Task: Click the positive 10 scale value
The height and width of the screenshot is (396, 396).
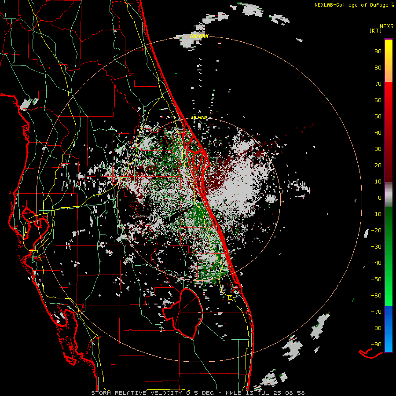Action: click(x=378, y=182)
